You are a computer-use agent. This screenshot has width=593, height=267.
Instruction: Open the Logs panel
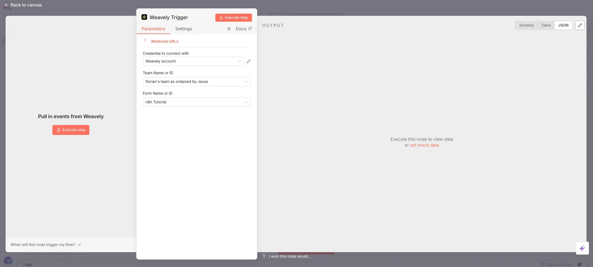click(x=28, y=265)
